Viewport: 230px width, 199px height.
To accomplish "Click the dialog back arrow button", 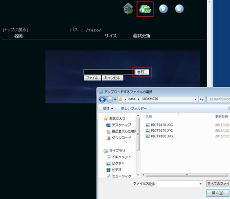I will [102, 99].
